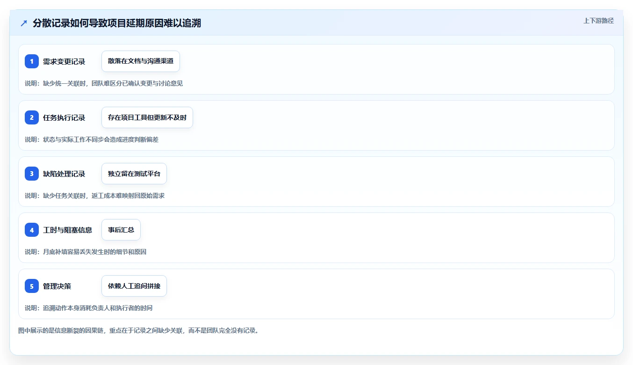The height and width of the screenshot is (365, 633).
Task: Select the 依赖人工追问拼接 chip
Action: click(134, 286)
